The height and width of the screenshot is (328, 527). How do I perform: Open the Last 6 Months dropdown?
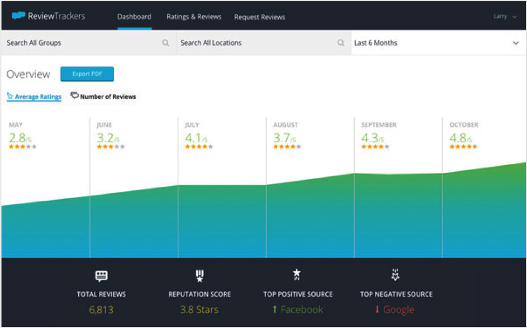pyautogui.click(x=438, y=42)
